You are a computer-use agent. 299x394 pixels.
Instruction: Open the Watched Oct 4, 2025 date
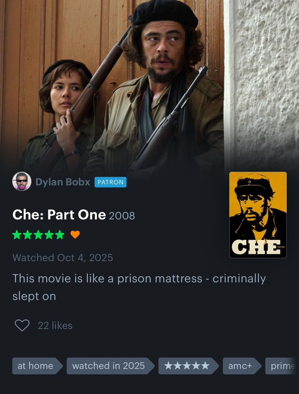coord(63,258)
